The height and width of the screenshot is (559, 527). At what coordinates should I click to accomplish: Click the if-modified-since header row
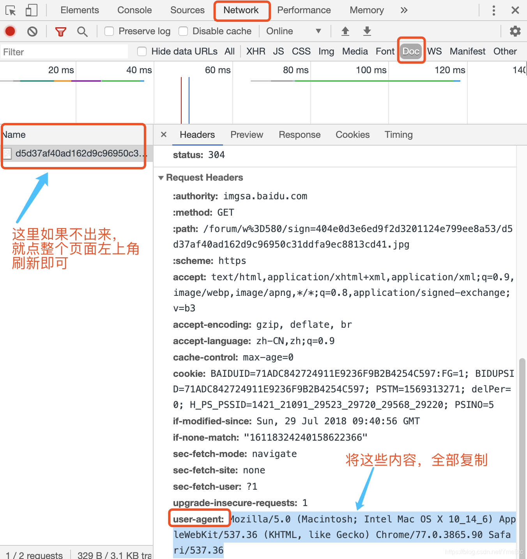[x=296, y=421]
